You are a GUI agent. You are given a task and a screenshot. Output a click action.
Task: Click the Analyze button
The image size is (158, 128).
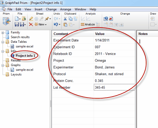88,24
